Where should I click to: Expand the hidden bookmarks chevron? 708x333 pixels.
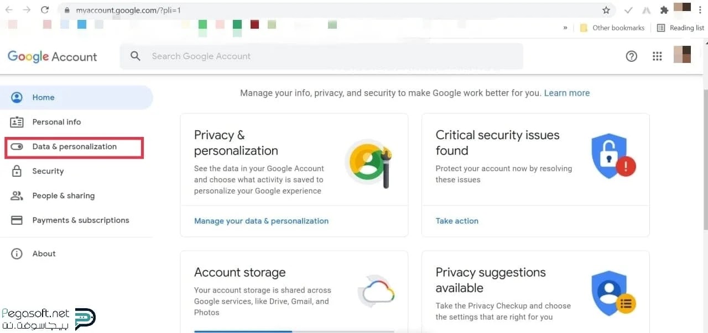[x=565, y=28]
